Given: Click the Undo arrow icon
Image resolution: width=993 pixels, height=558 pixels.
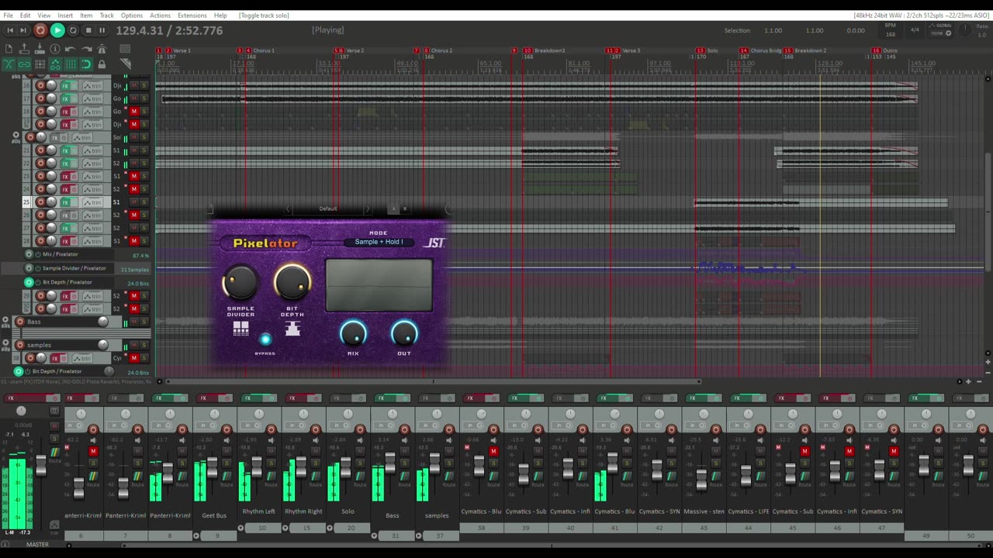Looking at the screenshot, I should [70, 50].
